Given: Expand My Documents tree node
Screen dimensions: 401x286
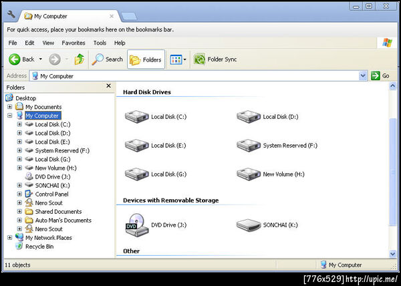Looking at the screenshot, I should pos(10,106).
